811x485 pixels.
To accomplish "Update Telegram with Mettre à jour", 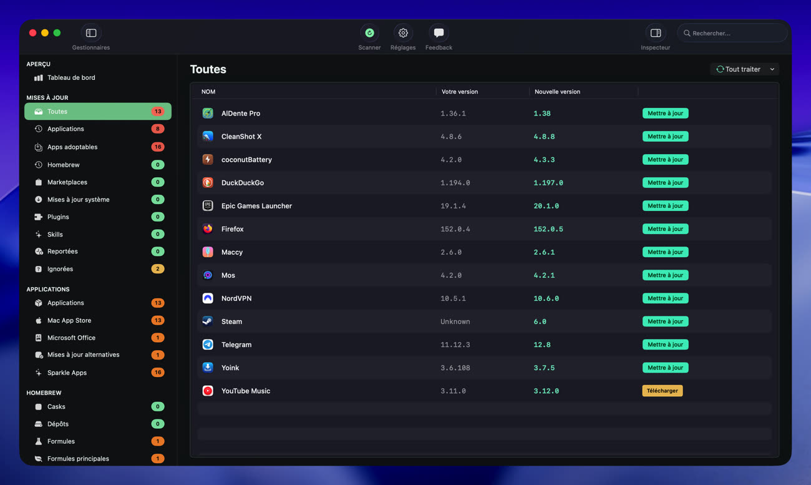I will click(x=665, y=345).
